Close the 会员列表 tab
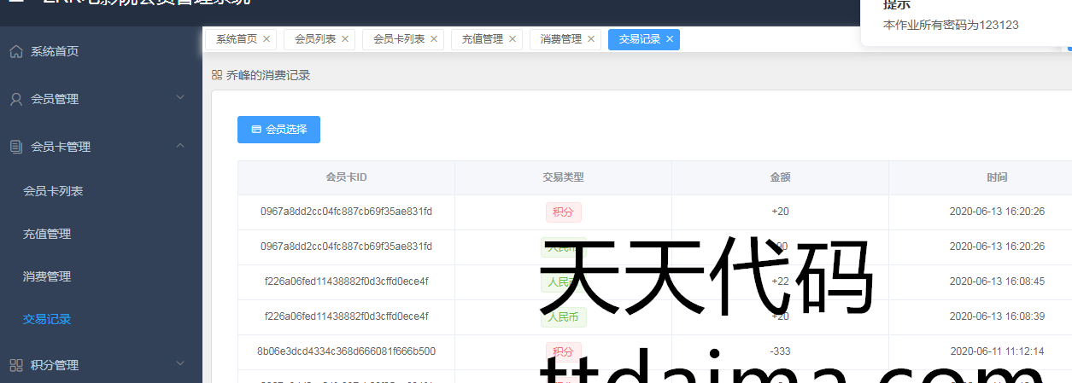Image resolution: width=1072 pixels, height=383 pixels. tap(345, 39)
